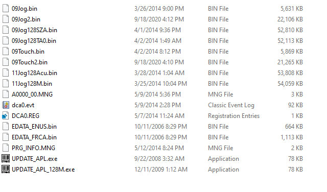Image resolution: width=327 pixels, height=192 pixels.
Task: Select the UPDATE_APL.exe application icon
Action: [x=6, y=159]
